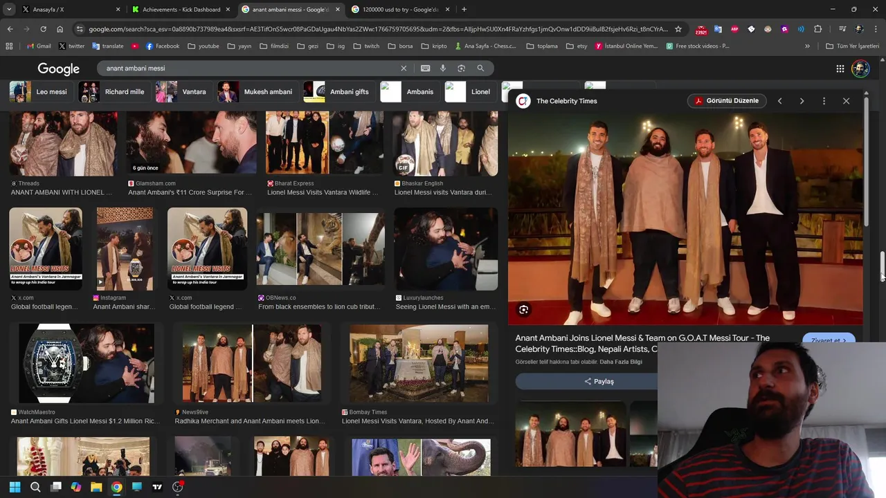Show hidden bookmarks with double chevron

[x=807, y=46]
